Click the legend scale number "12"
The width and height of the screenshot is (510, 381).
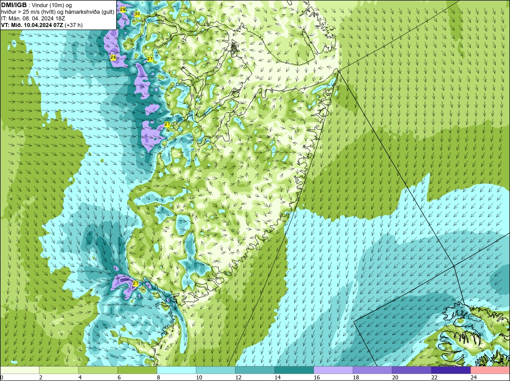click(x=238, y=377)
